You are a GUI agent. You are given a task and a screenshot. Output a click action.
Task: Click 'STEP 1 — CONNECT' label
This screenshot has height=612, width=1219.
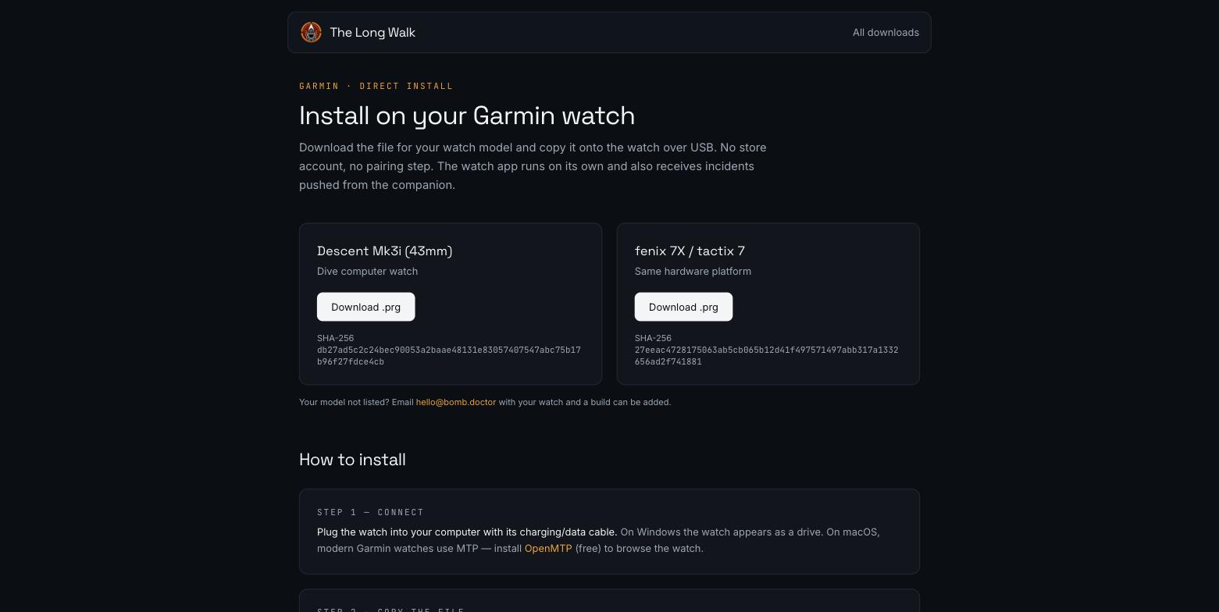pos(370,512)
